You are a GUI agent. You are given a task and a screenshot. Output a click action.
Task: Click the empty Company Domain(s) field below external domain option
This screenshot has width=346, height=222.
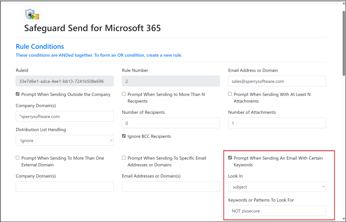click(x=65, y=187)
